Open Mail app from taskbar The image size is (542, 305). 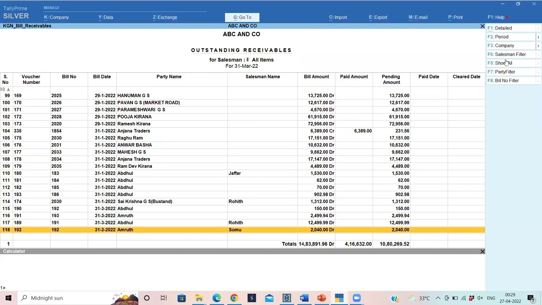[269, 298]
